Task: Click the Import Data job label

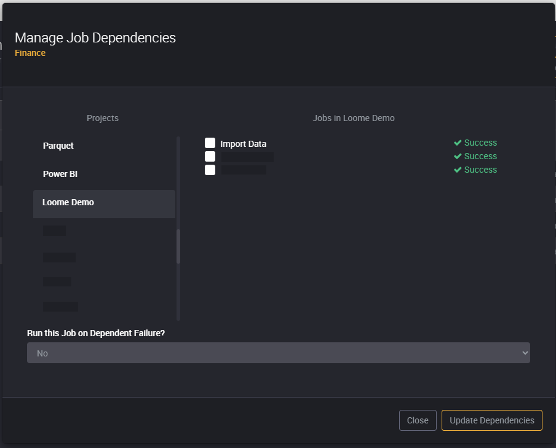Action: tap(244, 144)
